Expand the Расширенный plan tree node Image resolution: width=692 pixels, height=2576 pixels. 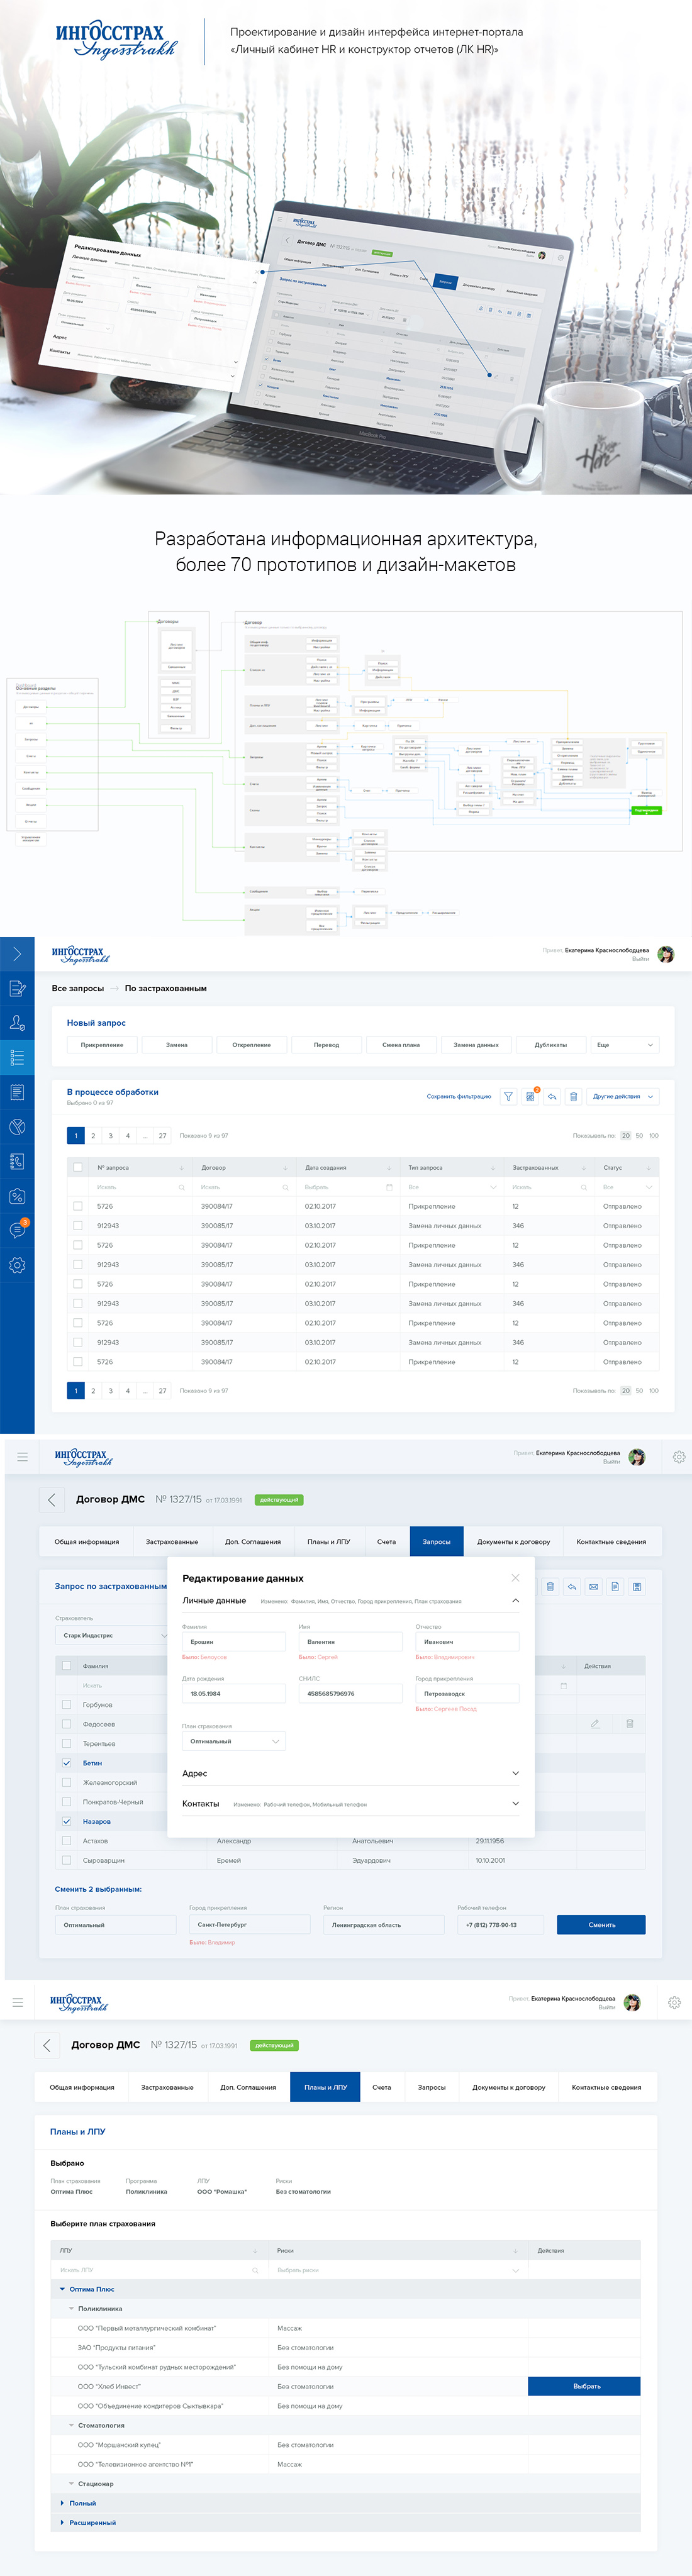62,2523
